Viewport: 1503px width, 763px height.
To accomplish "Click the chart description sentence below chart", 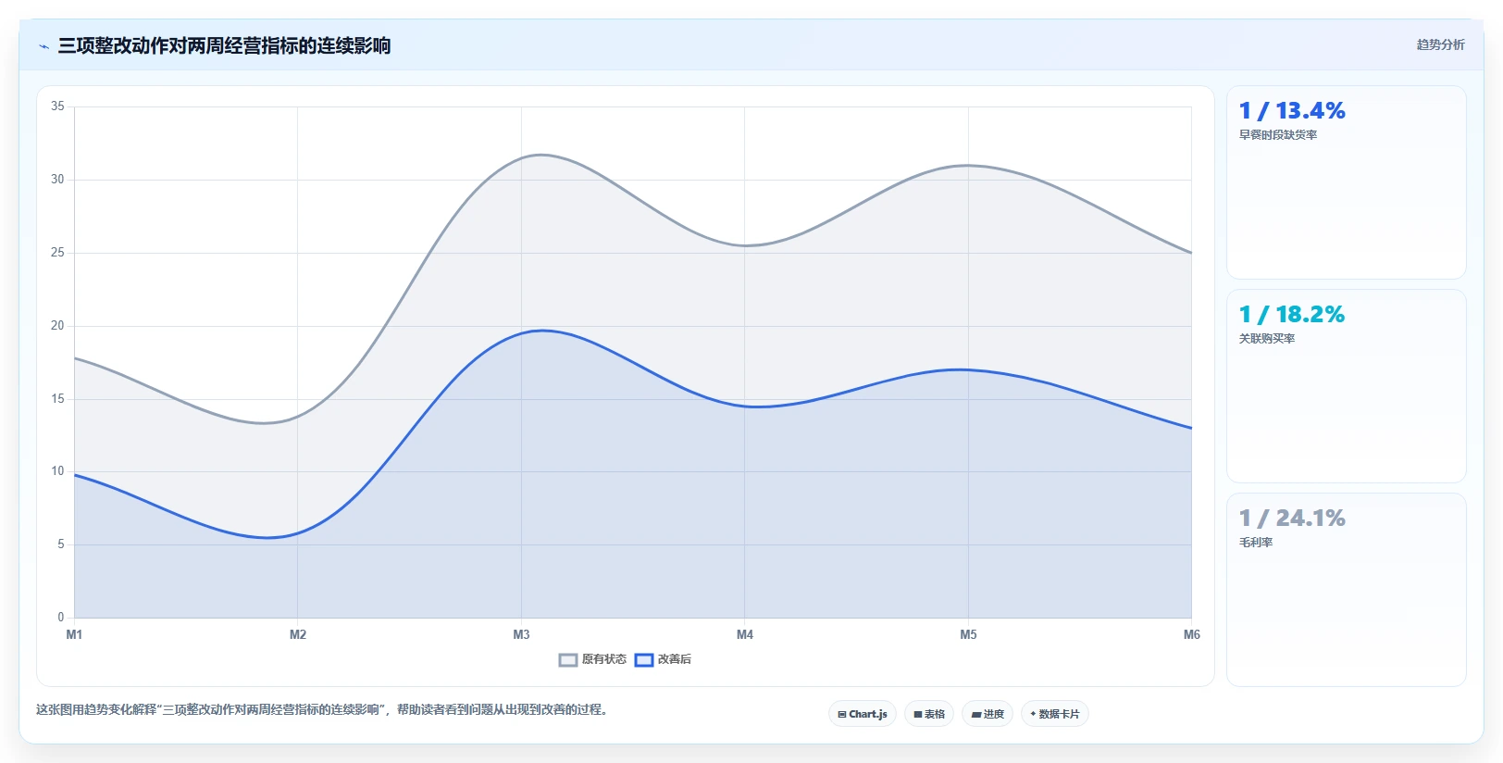I will (x=322, y=710).
